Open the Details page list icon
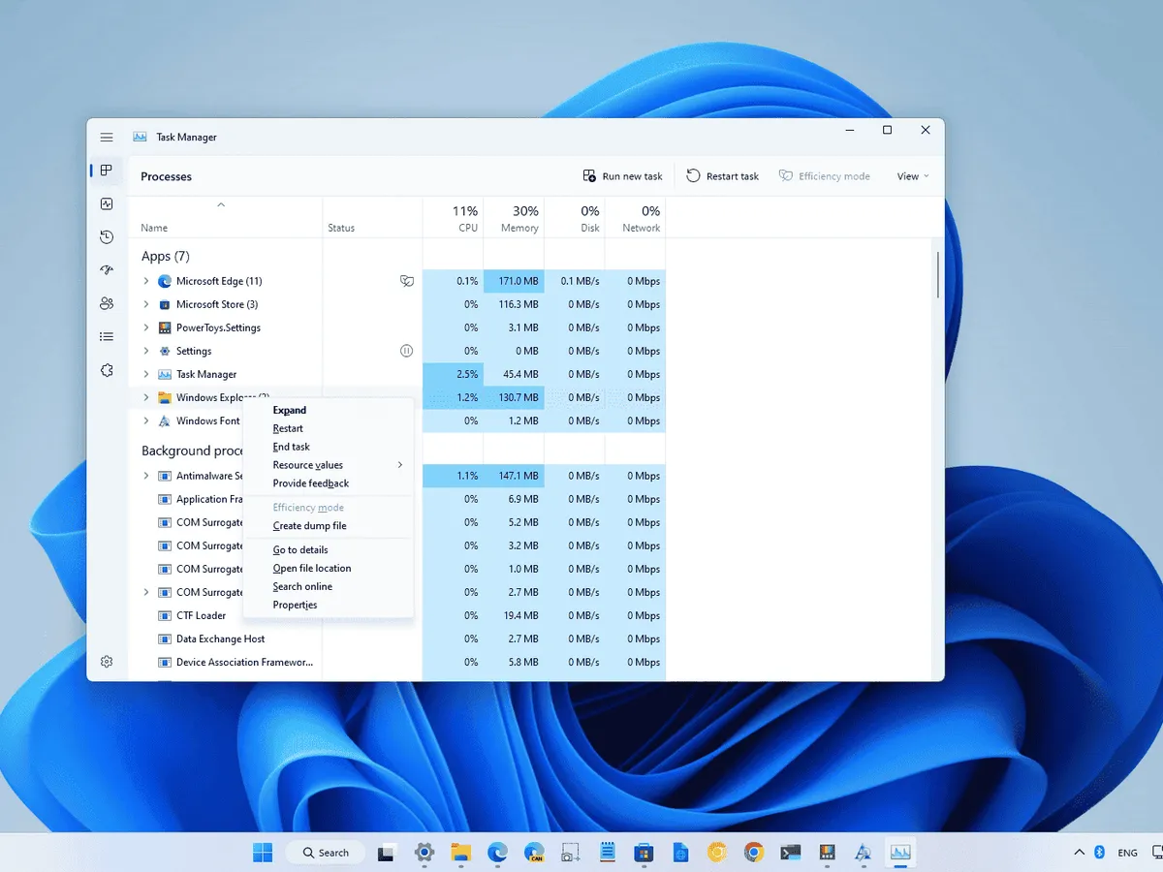The image size is (1163, 872). 107,336
